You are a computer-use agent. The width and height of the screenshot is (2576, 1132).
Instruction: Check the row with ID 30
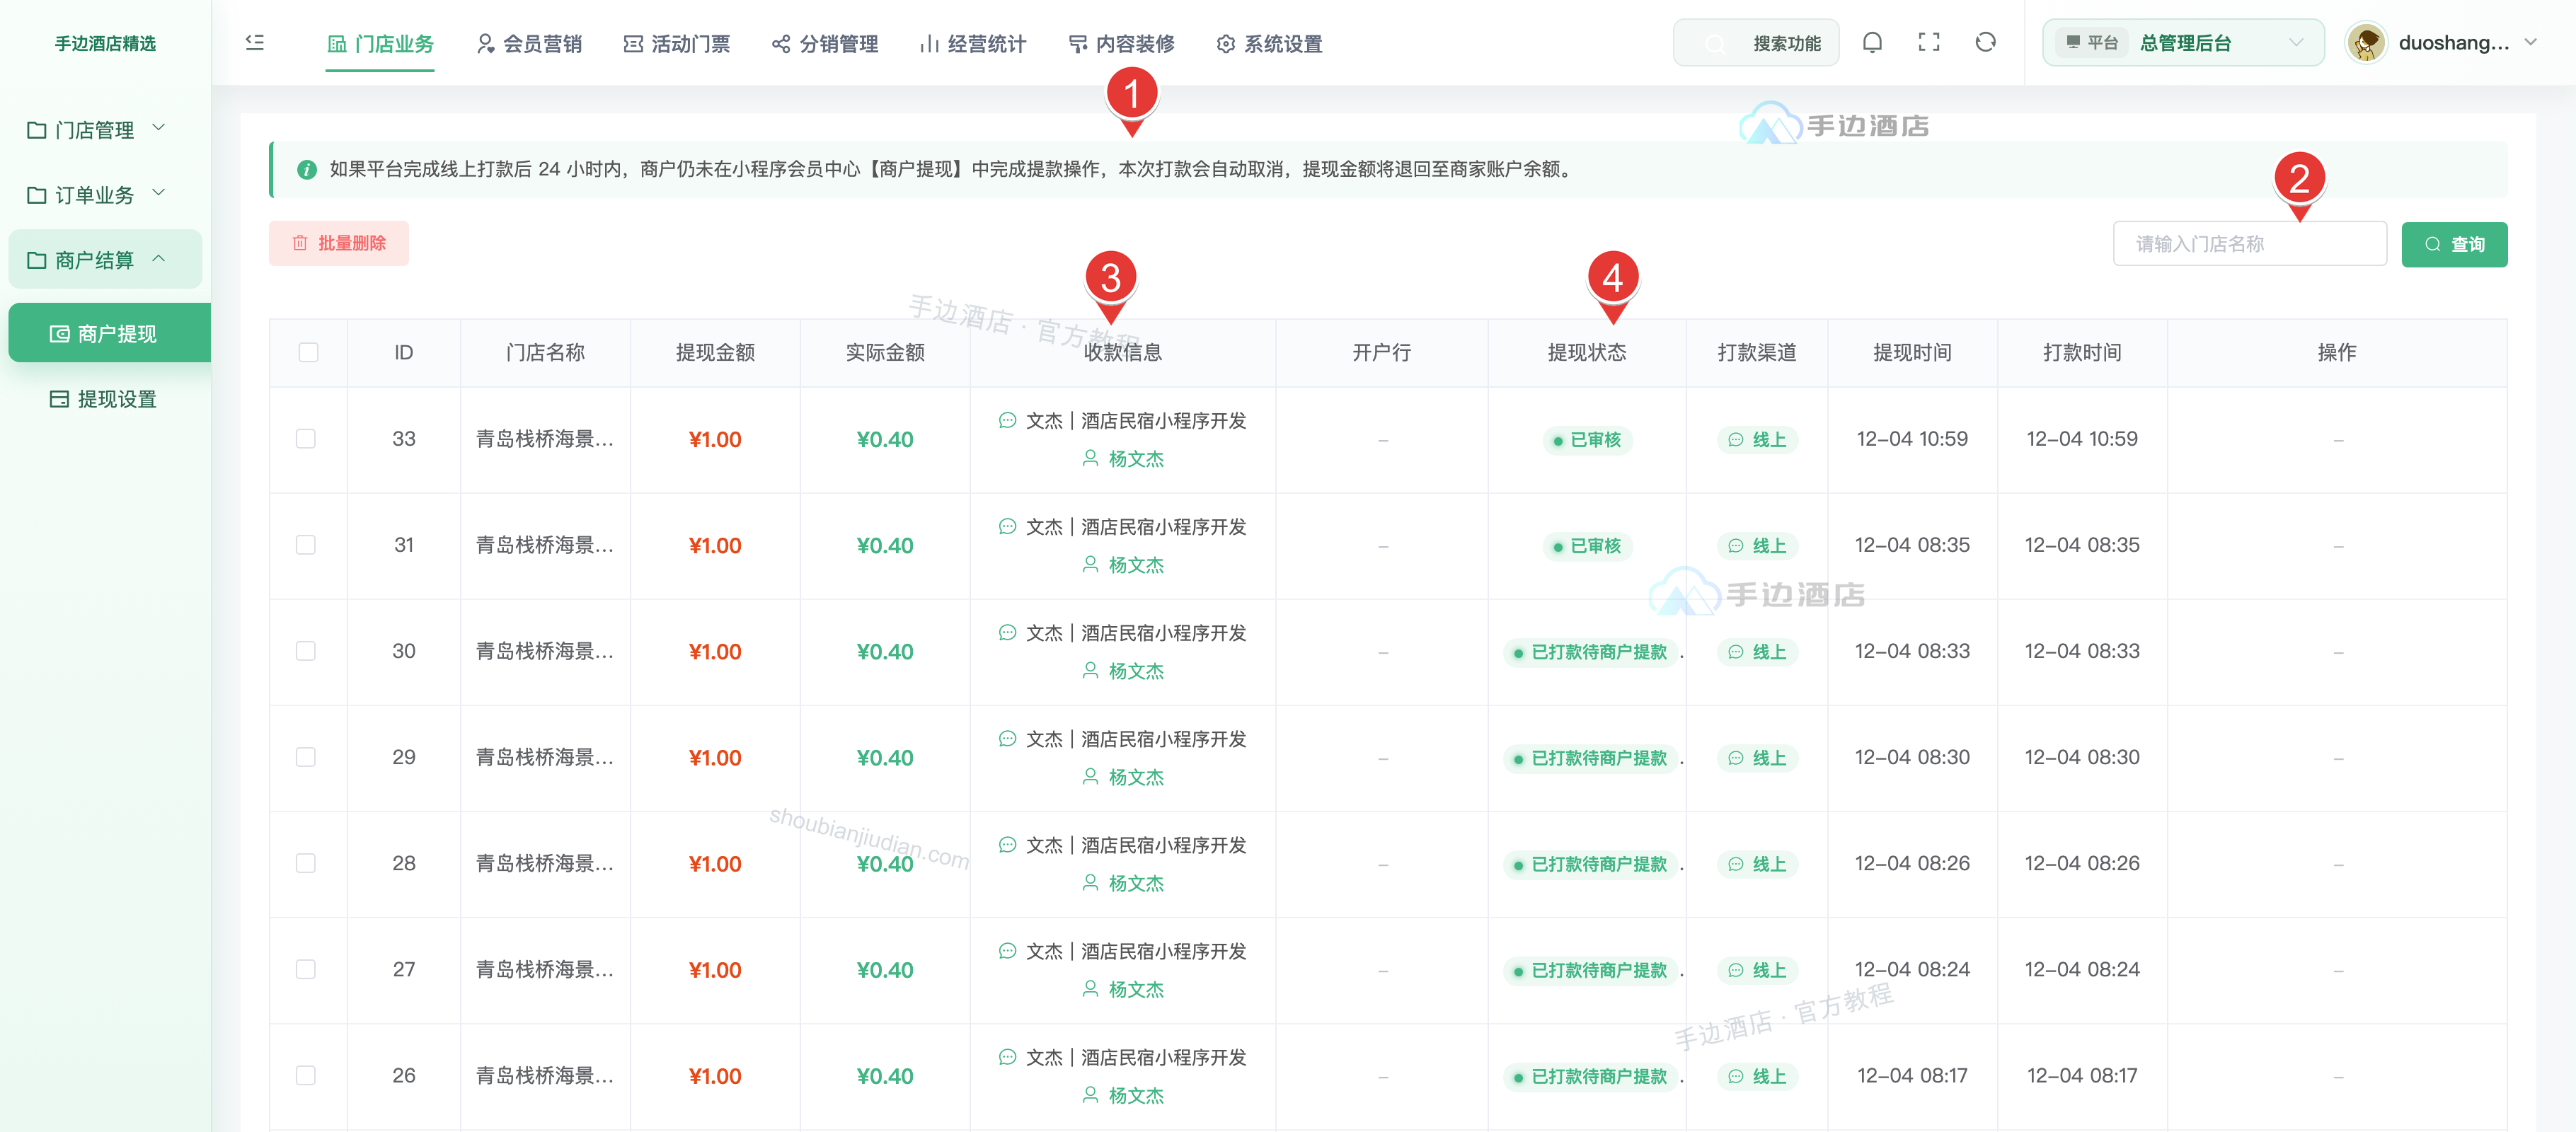306,651
